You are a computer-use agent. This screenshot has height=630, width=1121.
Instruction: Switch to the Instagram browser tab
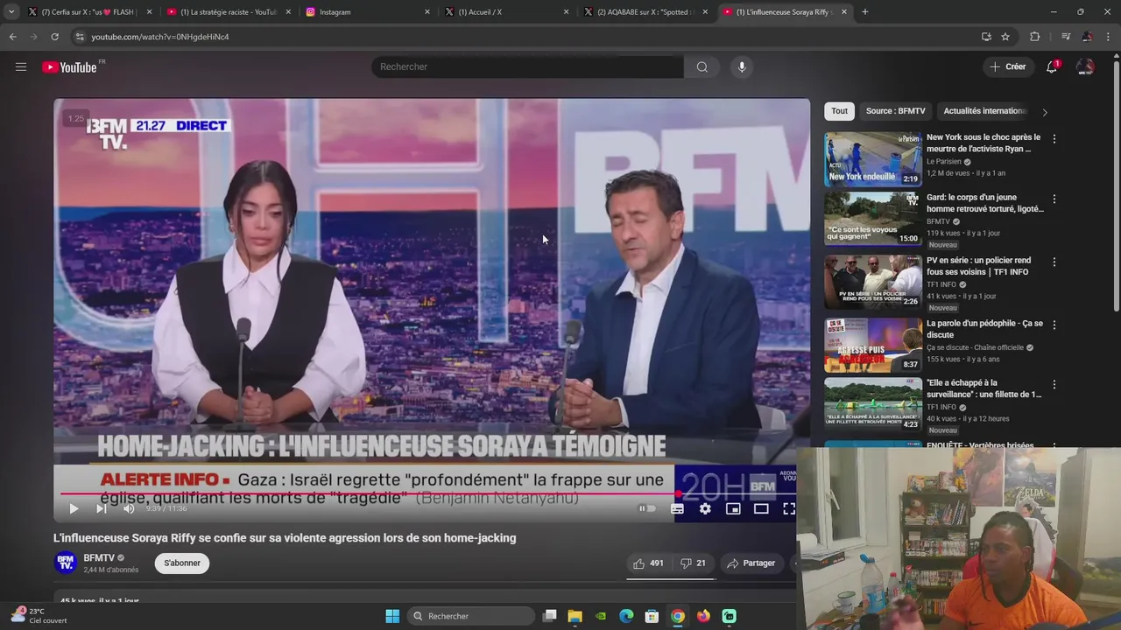point(368,12)
